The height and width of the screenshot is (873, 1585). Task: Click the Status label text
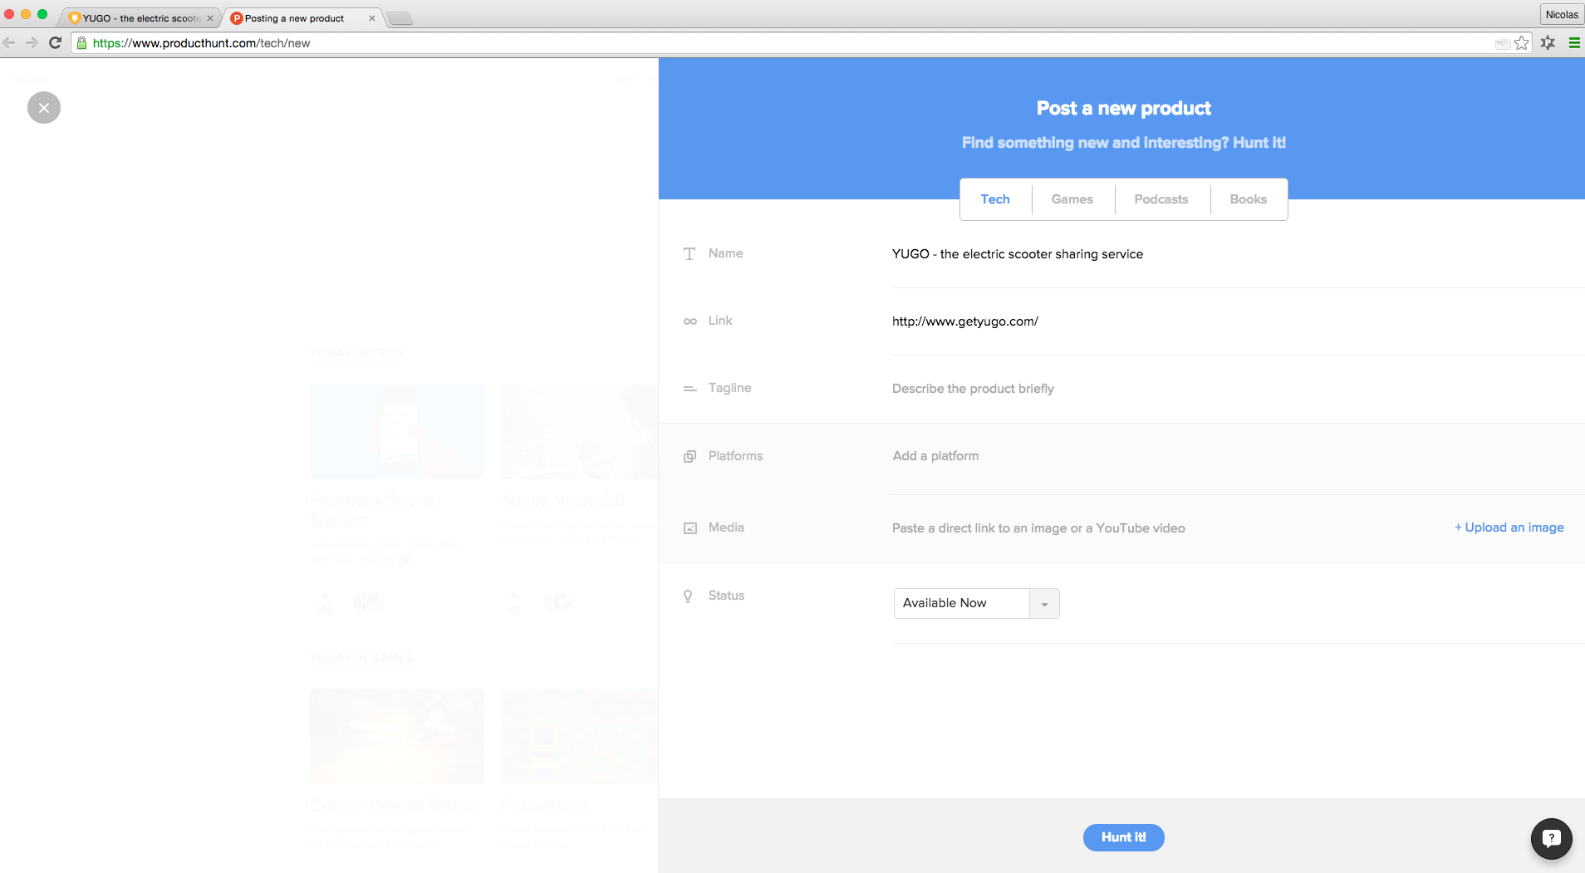726,596
